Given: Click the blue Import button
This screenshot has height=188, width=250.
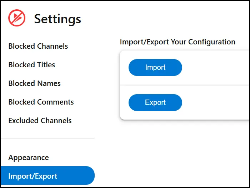Looking at the screenshot, I should click(x=155, y=67).
